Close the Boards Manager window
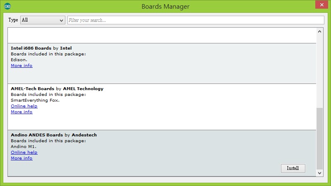This screenshot has width=331, height=186. pos(321,5)
